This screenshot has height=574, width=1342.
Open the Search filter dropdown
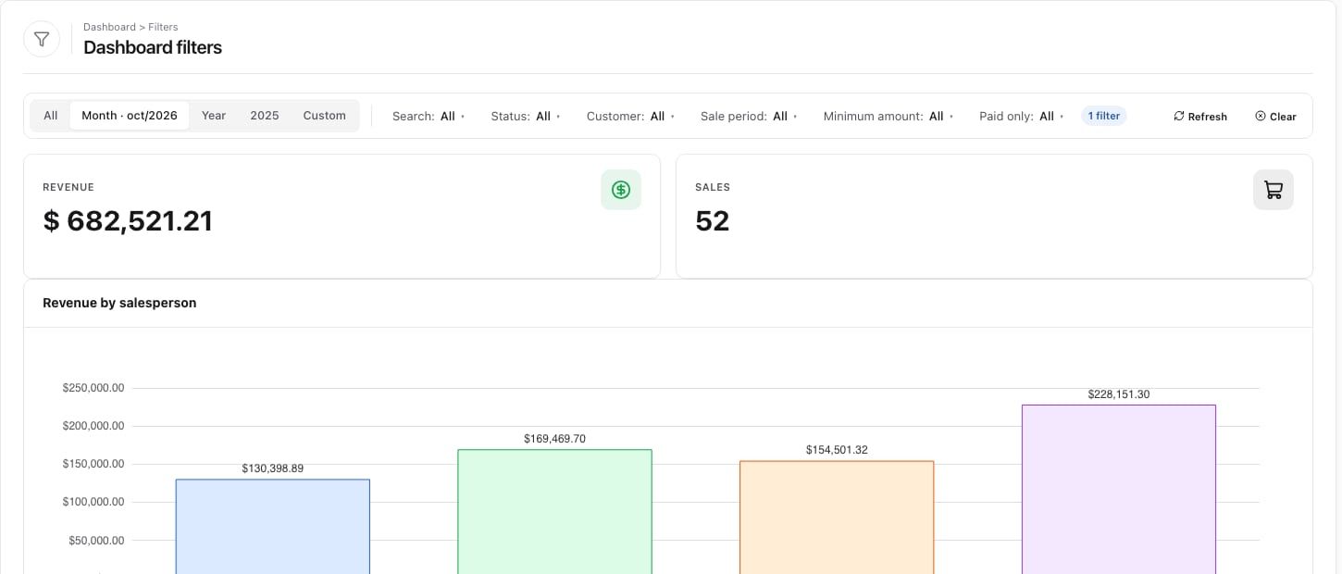coord(429,117)
